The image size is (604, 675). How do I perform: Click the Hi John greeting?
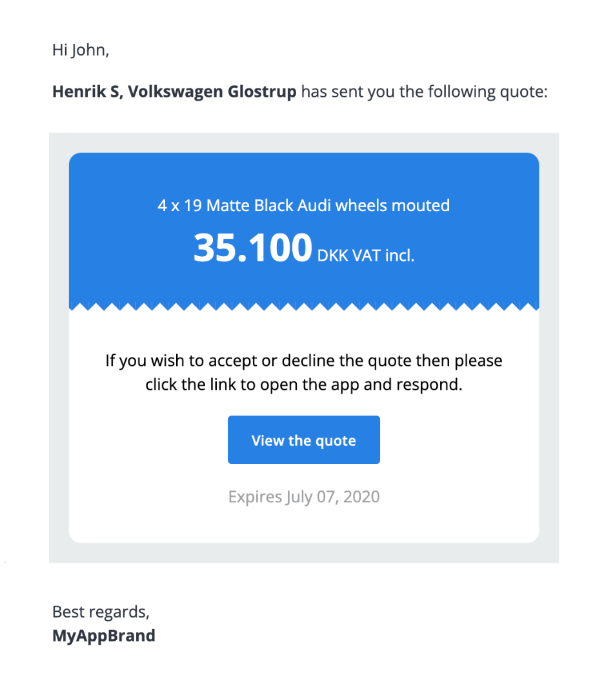pyautogui.click(x=81, y=50)
